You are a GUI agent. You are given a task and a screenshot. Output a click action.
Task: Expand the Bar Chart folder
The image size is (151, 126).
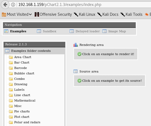click(x=22, y=62)
